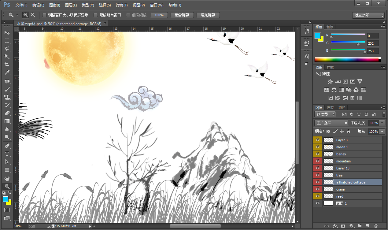
Task: Add a Color Balance adjustment
Action: click(334, 90)
